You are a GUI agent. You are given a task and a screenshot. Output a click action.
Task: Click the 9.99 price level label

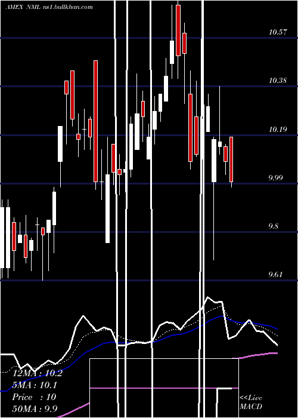[275, 178]
